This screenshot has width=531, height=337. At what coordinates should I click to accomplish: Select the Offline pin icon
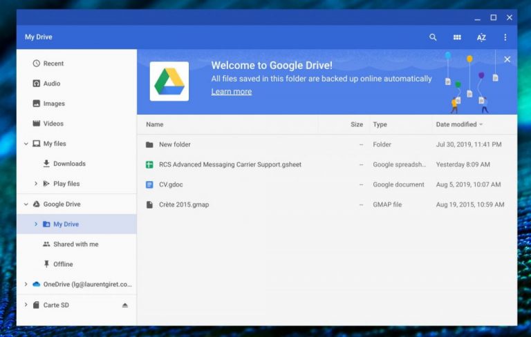(46, 264)
